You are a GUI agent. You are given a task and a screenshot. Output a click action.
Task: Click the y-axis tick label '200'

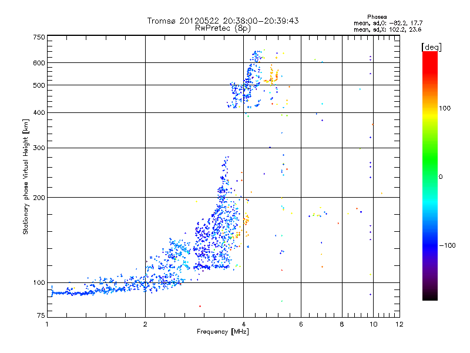click(x=39, y=198)
